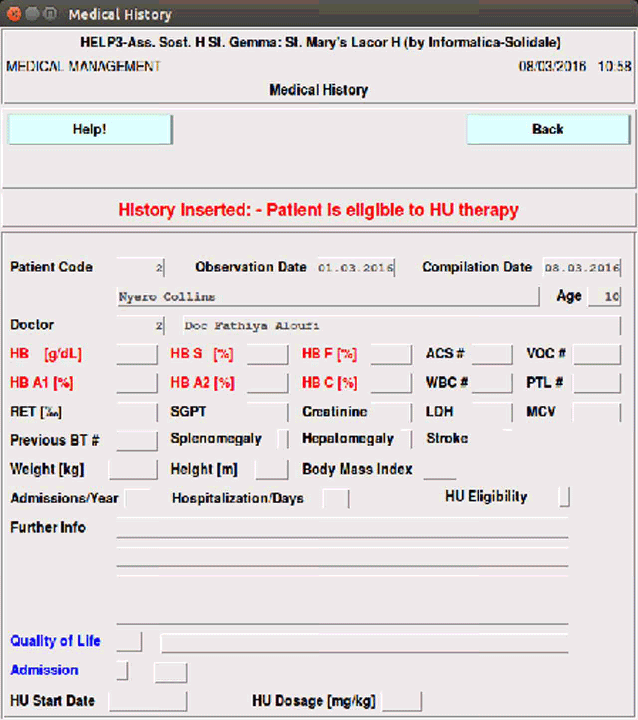Viewport: 638px width, 720px height.
Task: Click the HB [g/dL] input field
Action: click(x=137, y=355)
